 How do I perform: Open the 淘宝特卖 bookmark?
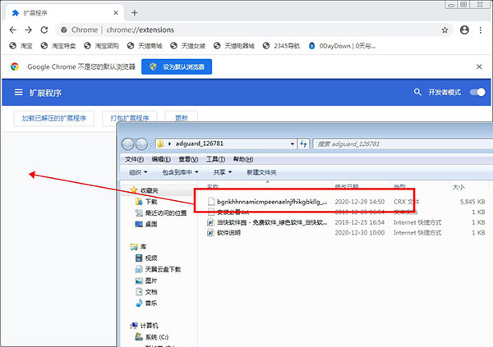click(x=58, y=46)
